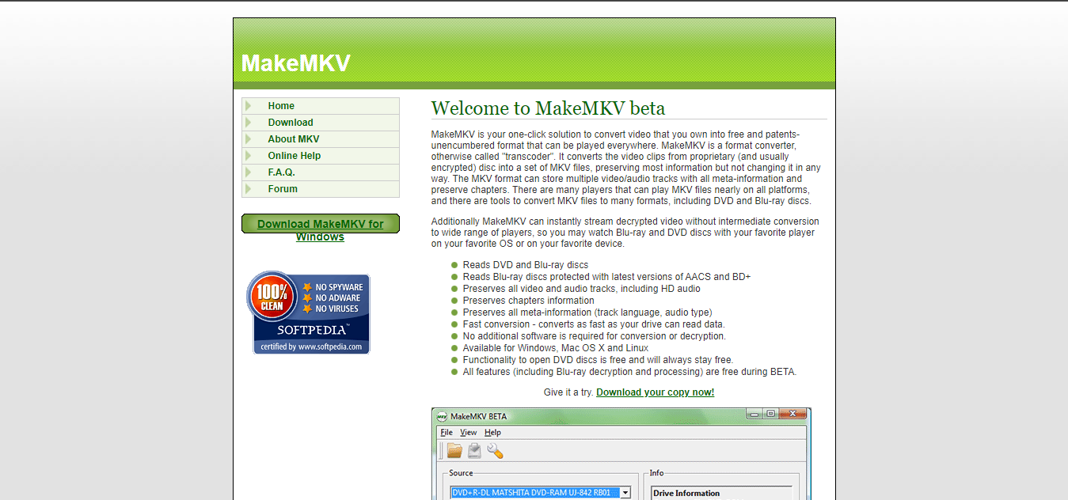Open the Source drive dropdown
The height and width of the screenshot is (500, 1068).
626,492
